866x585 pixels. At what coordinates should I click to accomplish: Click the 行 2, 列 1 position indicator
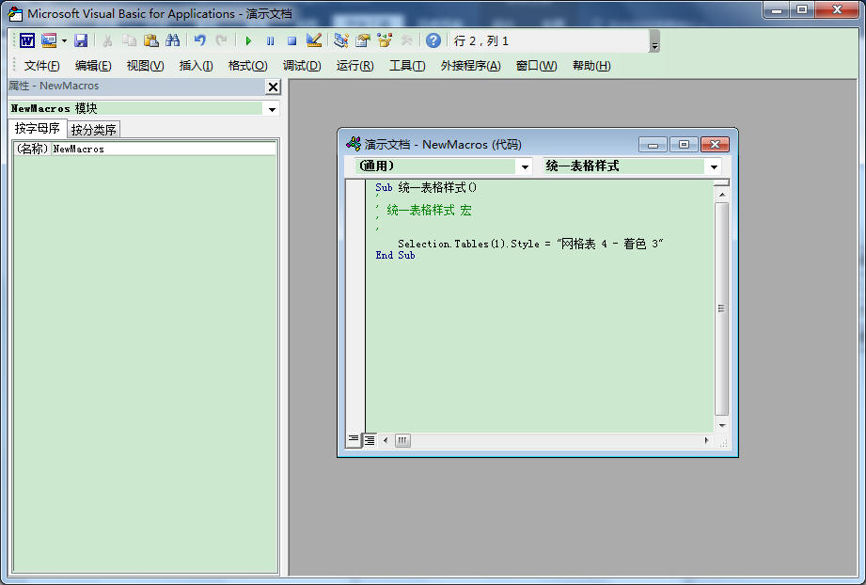pos(481,40)
